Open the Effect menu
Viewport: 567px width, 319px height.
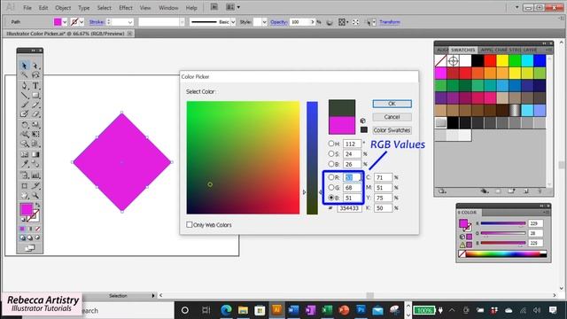(x=126, y=8)
